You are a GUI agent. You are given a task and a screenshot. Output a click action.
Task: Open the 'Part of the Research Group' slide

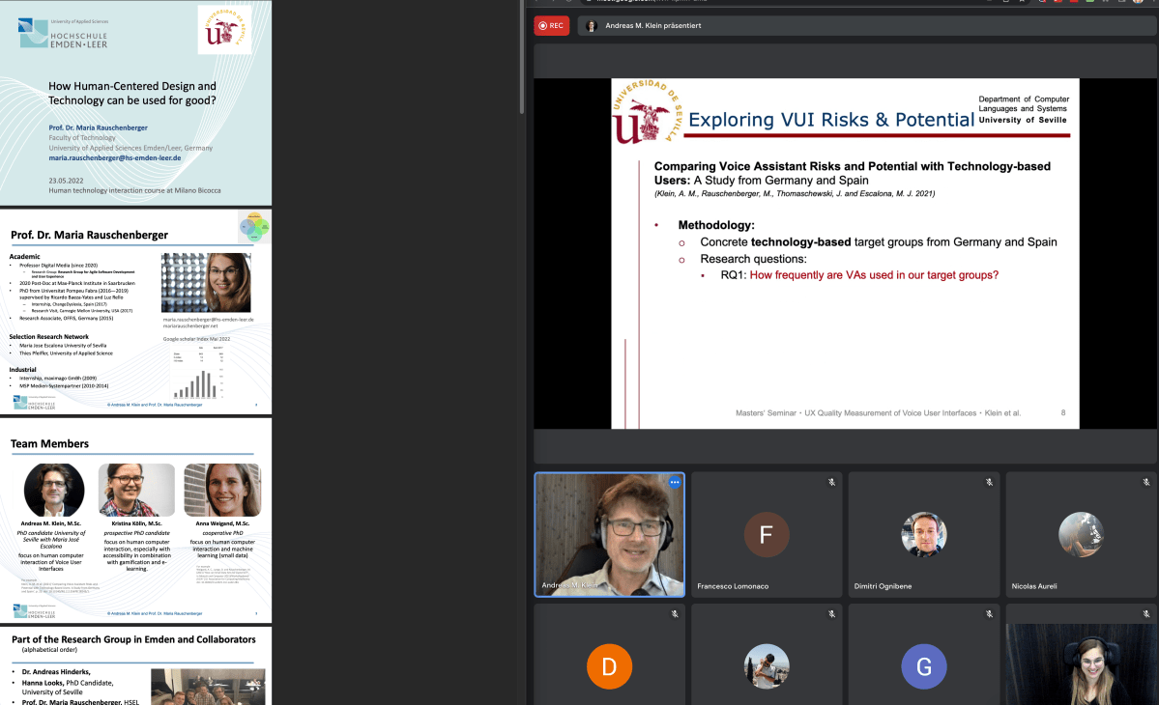click(x=135, y=666)
